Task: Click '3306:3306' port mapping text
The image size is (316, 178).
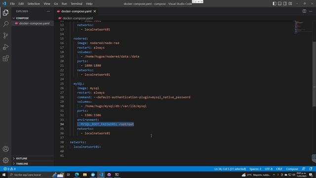Action: pos(93,115)
